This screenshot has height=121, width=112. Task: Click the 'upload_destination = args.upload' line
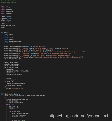click(18, 71)
